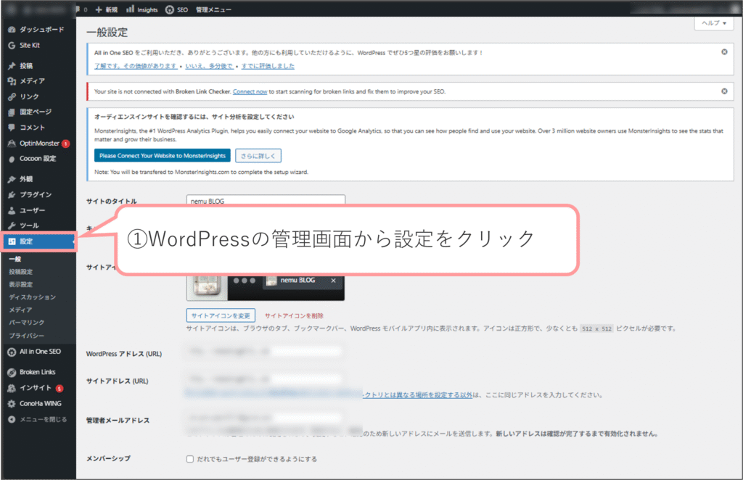Enable the anyone-can-register membership checkbox
Image resolution: width=743 pixels, height=480 pixels.
point(190,459)
